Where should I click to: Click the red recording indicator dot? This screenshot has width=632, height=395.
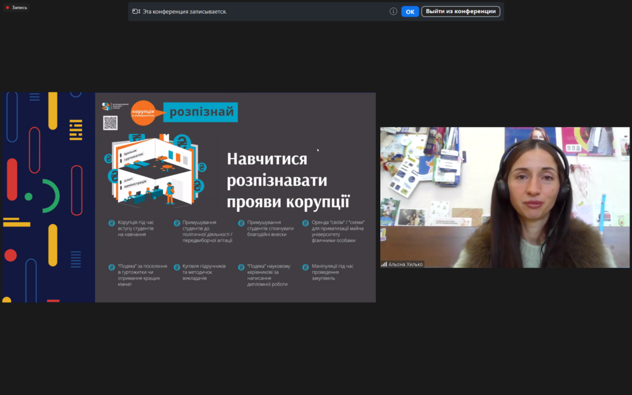(x=7, y=7)
